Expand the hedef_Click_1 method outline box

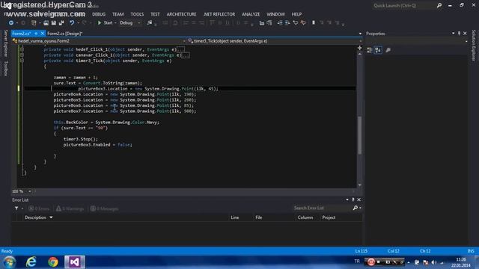22,49
